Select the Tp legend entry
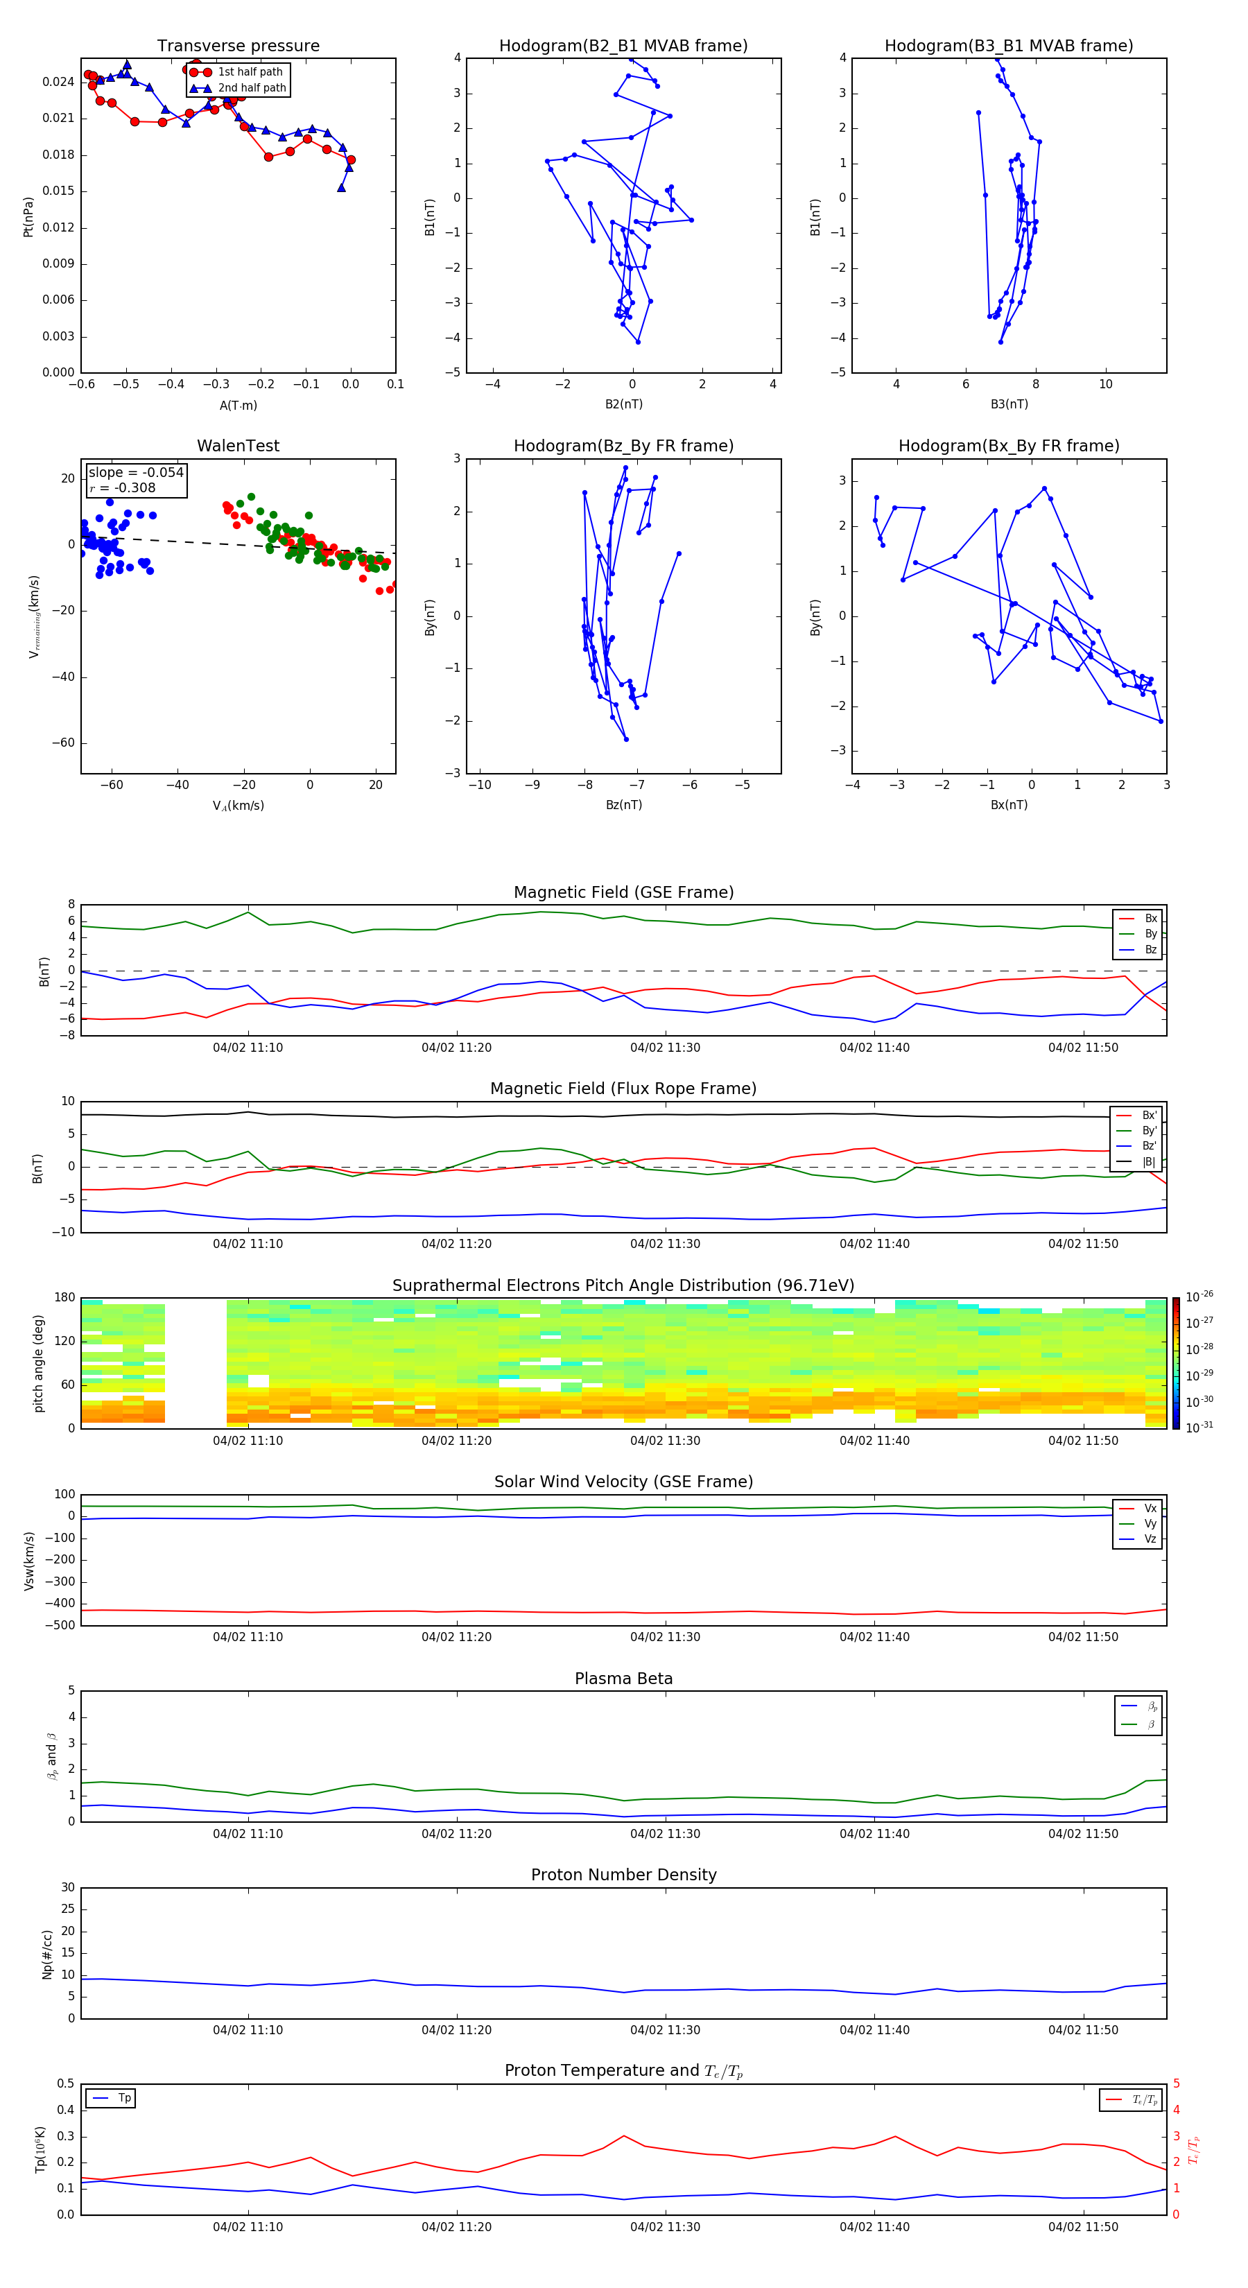The image size is (1248, 2288). (111, 2099)
